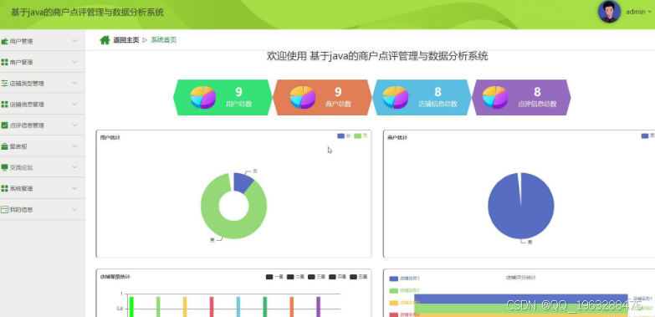655x317 pixels.
Task: Expand the 点评信息管理 chevron
Action: pos(74,125)
